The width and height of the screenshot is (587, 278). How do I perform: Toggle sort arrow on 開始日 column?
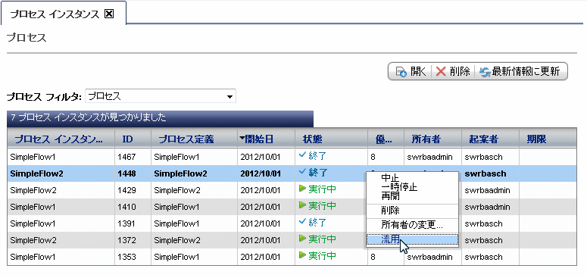click(242, 139)
